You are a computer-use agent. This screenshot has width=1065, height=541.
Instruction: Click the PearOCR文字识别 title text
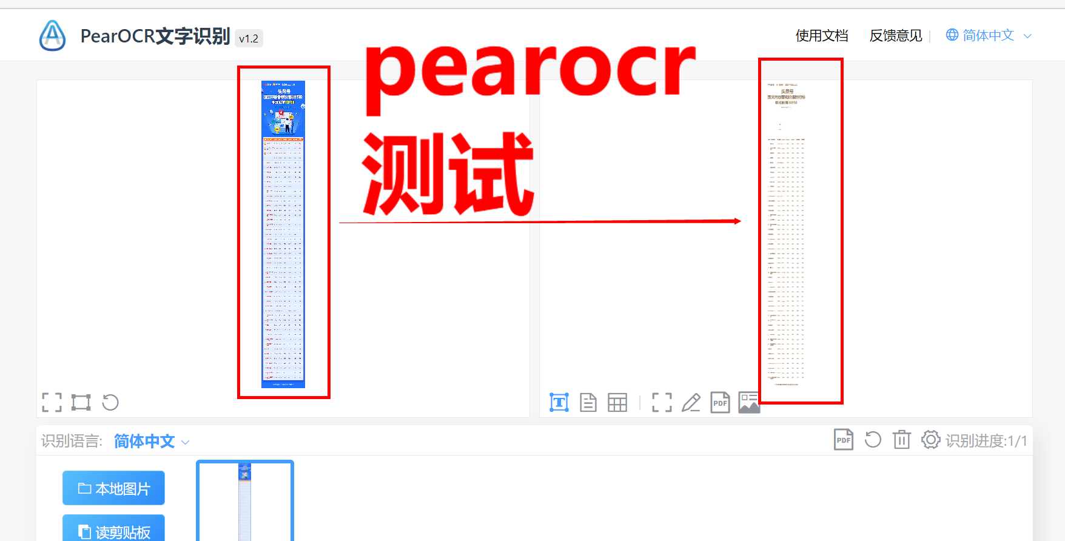155,36
